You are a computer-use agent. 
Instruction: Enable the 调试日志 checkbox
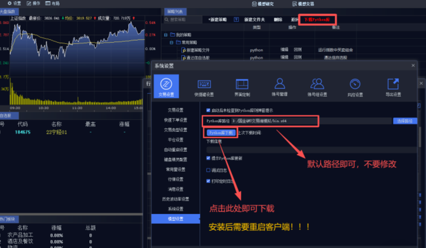208,169
